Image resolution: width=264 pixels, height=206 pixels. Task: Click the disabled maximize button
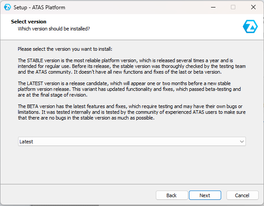[233, 7]
